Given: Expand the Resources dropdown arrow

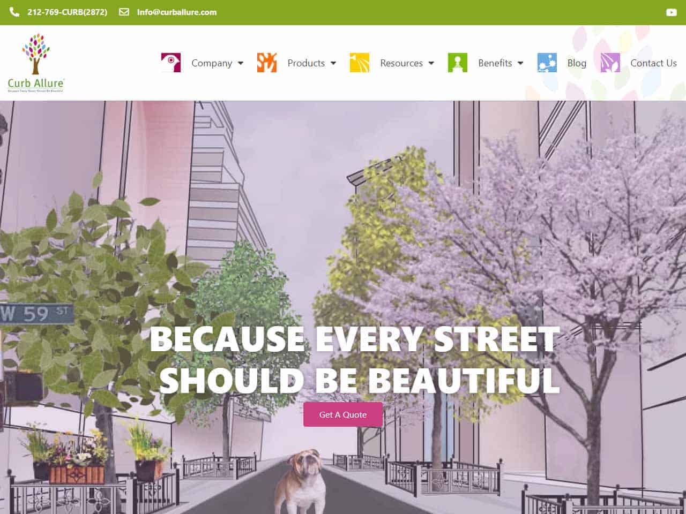Looking at the screenshot, I should click(x=431, y=63).
